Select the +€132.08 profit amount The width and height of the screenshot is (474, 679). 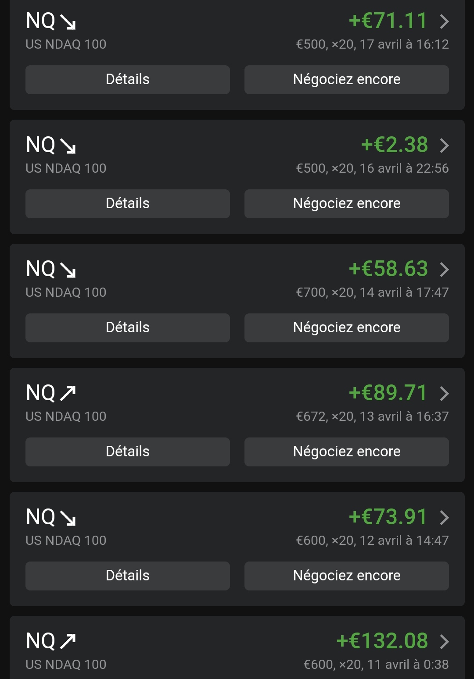coord(382,641)
